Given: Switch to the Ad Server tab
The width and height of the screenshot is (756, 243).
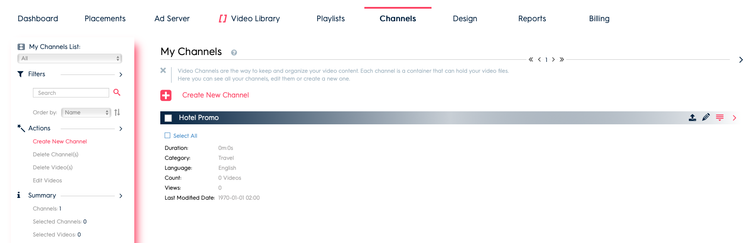Looking at the screenshot, I should (x=172, y=19).
